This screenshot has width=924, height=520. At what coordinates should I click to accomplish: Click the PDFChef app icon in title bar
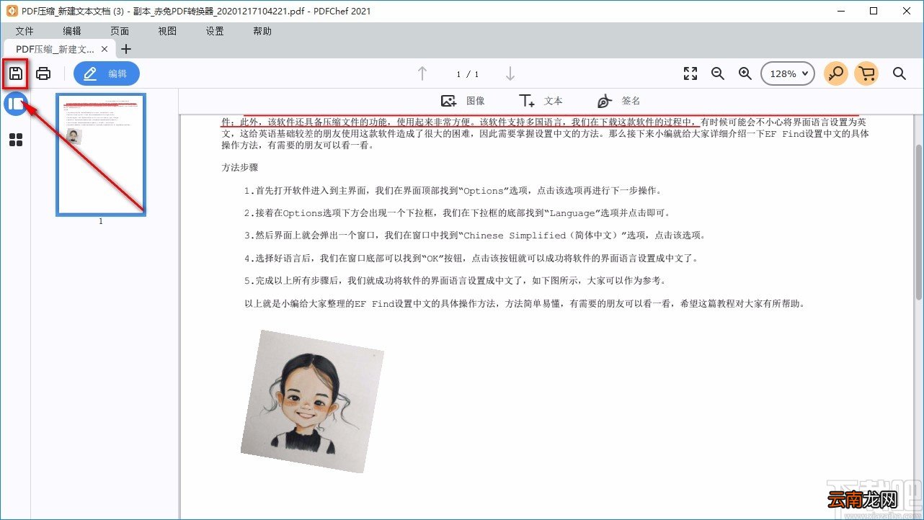click(11, 11)
